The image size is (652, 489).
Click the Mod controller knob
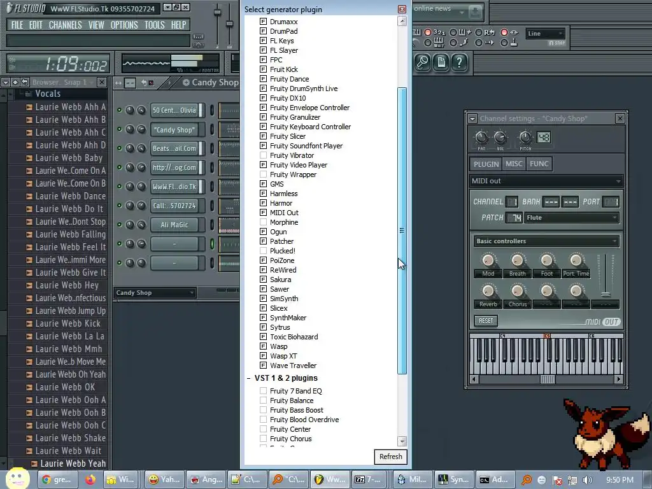pyautogui.click(x=488, y=260)
